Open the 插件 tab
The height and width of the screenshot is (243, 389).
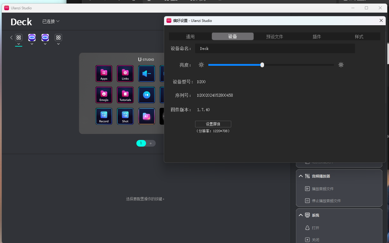point(317,36)
